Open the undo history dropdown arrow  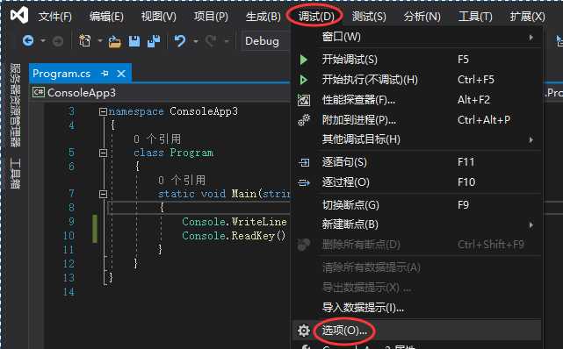196,41
